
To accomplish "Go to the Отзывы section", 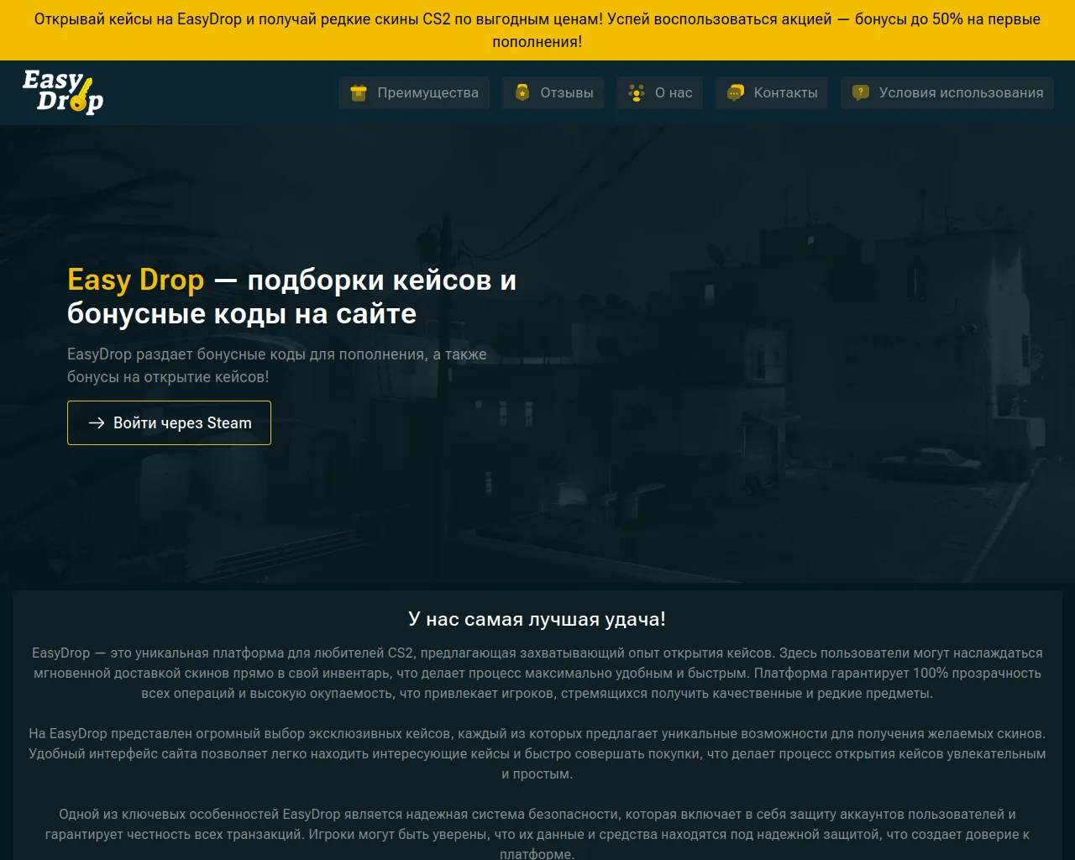I will [x=566, y=93].
